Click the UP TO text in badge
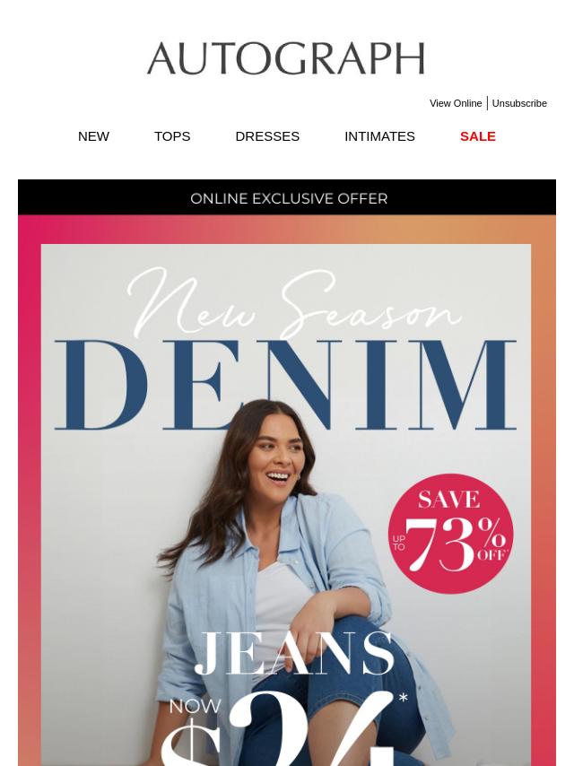574x766 pixels. [398, 543]
